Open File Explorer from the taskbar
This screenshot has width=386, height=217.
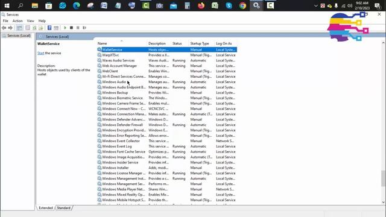click(35, 5)
